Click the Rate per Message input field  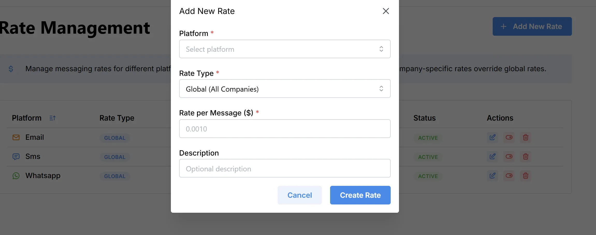tap(285, 128)
